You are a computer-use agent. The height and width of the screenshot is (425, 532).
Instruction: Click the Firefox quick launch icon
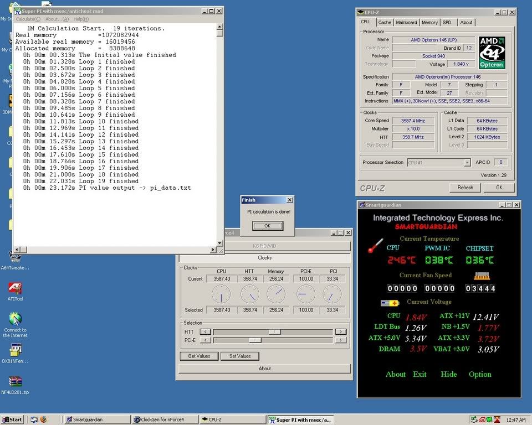pos(43,419)
